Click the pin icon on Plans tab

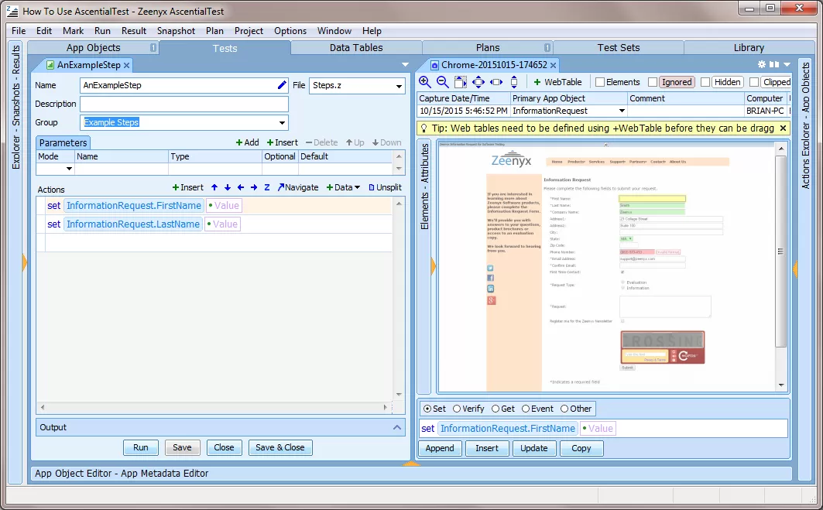pyautogui.click(x=547, y=48)
